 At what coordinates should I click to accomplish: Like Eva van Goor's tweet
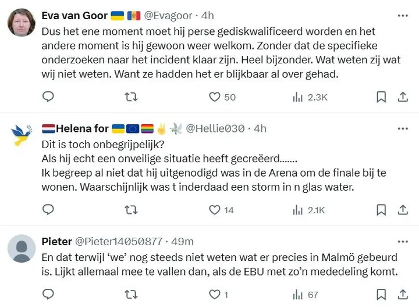click(215, 97)
